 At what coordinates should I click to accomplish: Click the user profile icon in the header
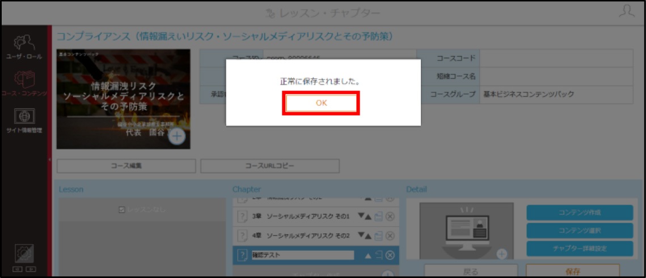click(x=626, y=11)
